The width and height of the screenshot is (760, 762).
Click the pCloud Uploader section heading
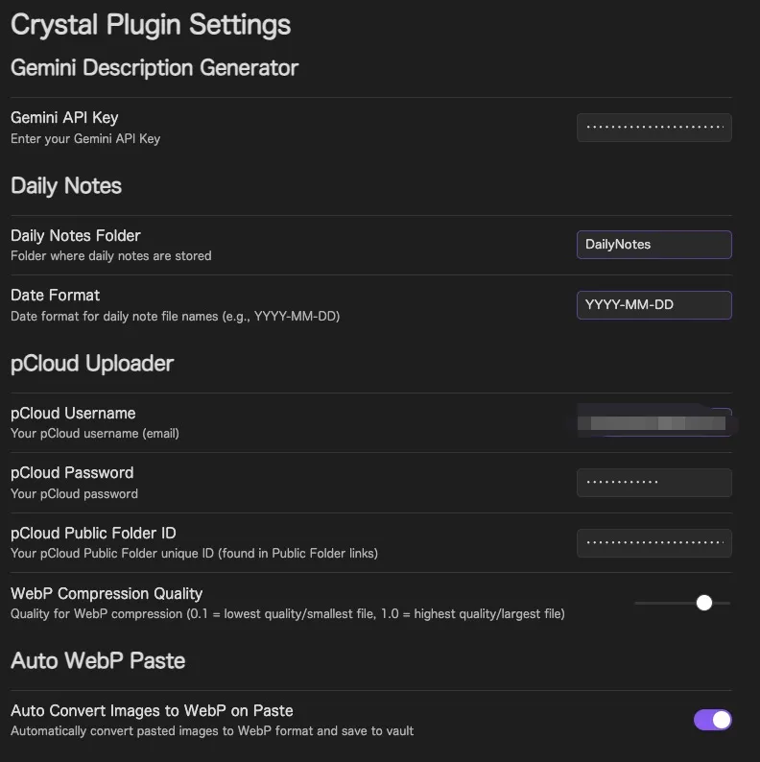pos(92,363)
